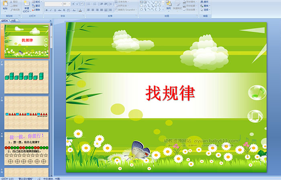Click the Bullets list icon
The width and height of the screenshot is (281, 180).
click(x=89, y=4)
